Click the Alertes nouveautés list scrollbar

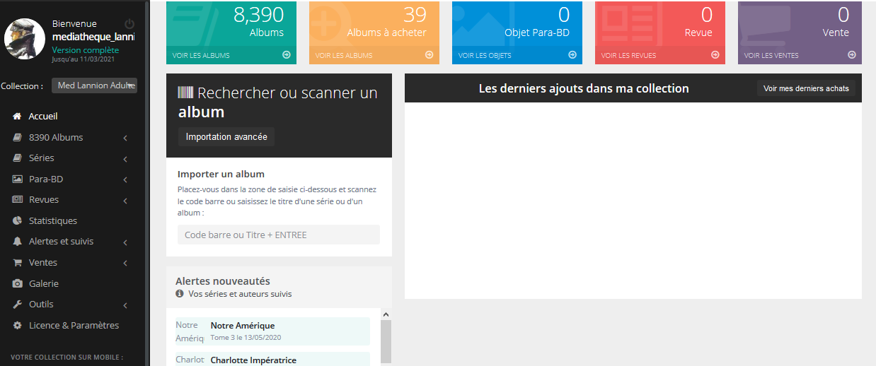click(386, 339)
